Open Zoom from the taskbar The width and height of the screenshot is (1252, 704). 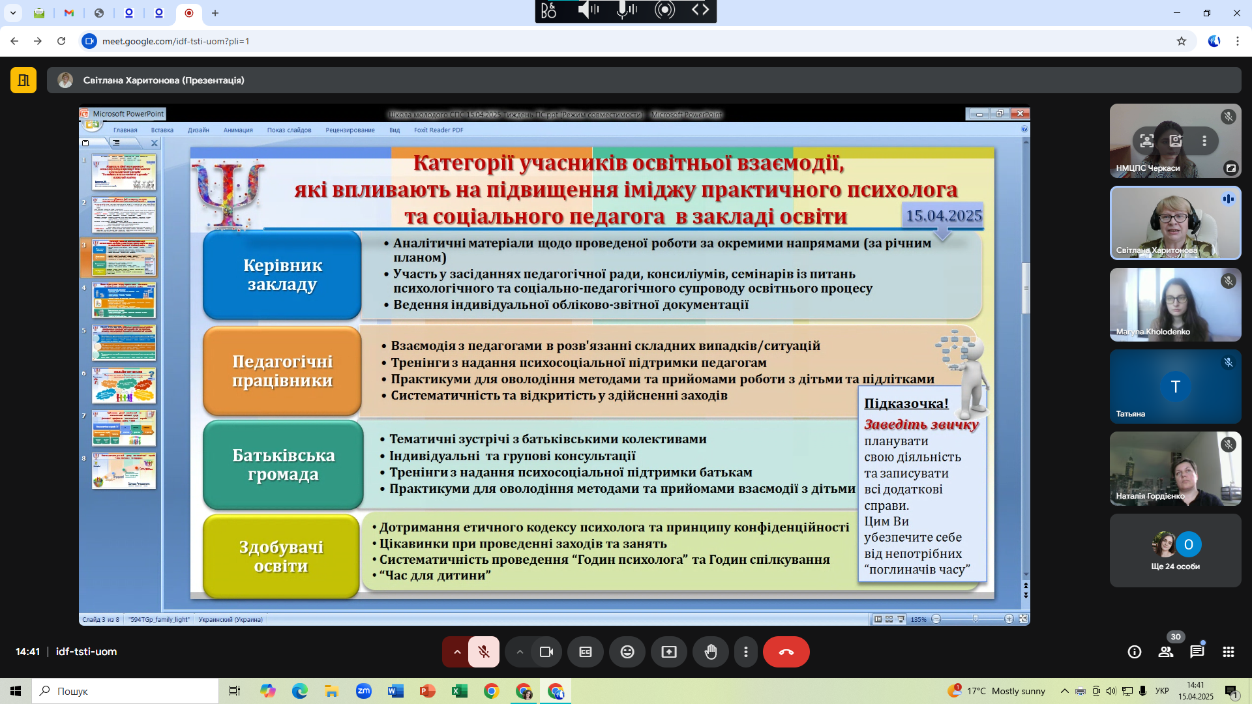coord(363,691)
